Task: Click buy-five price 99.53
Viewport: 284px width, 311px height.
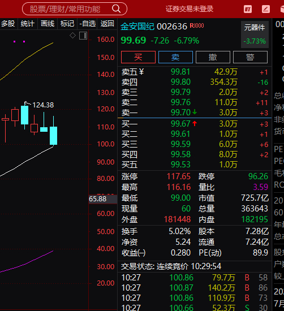Action: coord(180,165)
